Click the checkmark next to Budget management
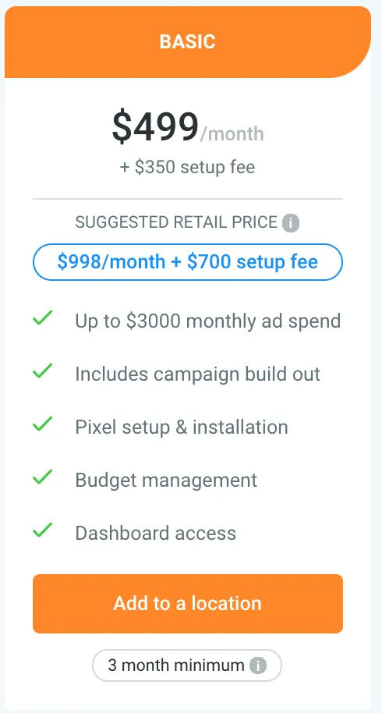382x713 pixels. tap(43, 477)
